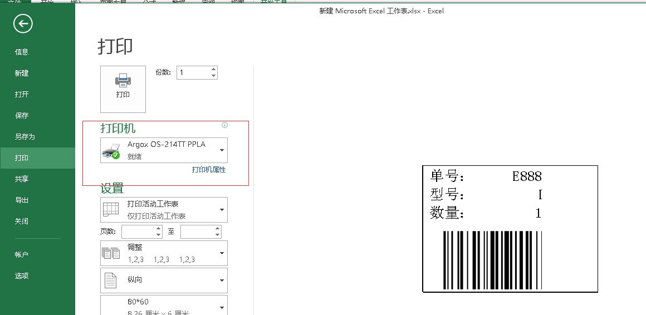Select Save As (另存为) in the sidebar
Screen dimensions: 646x315
(25, 136)
